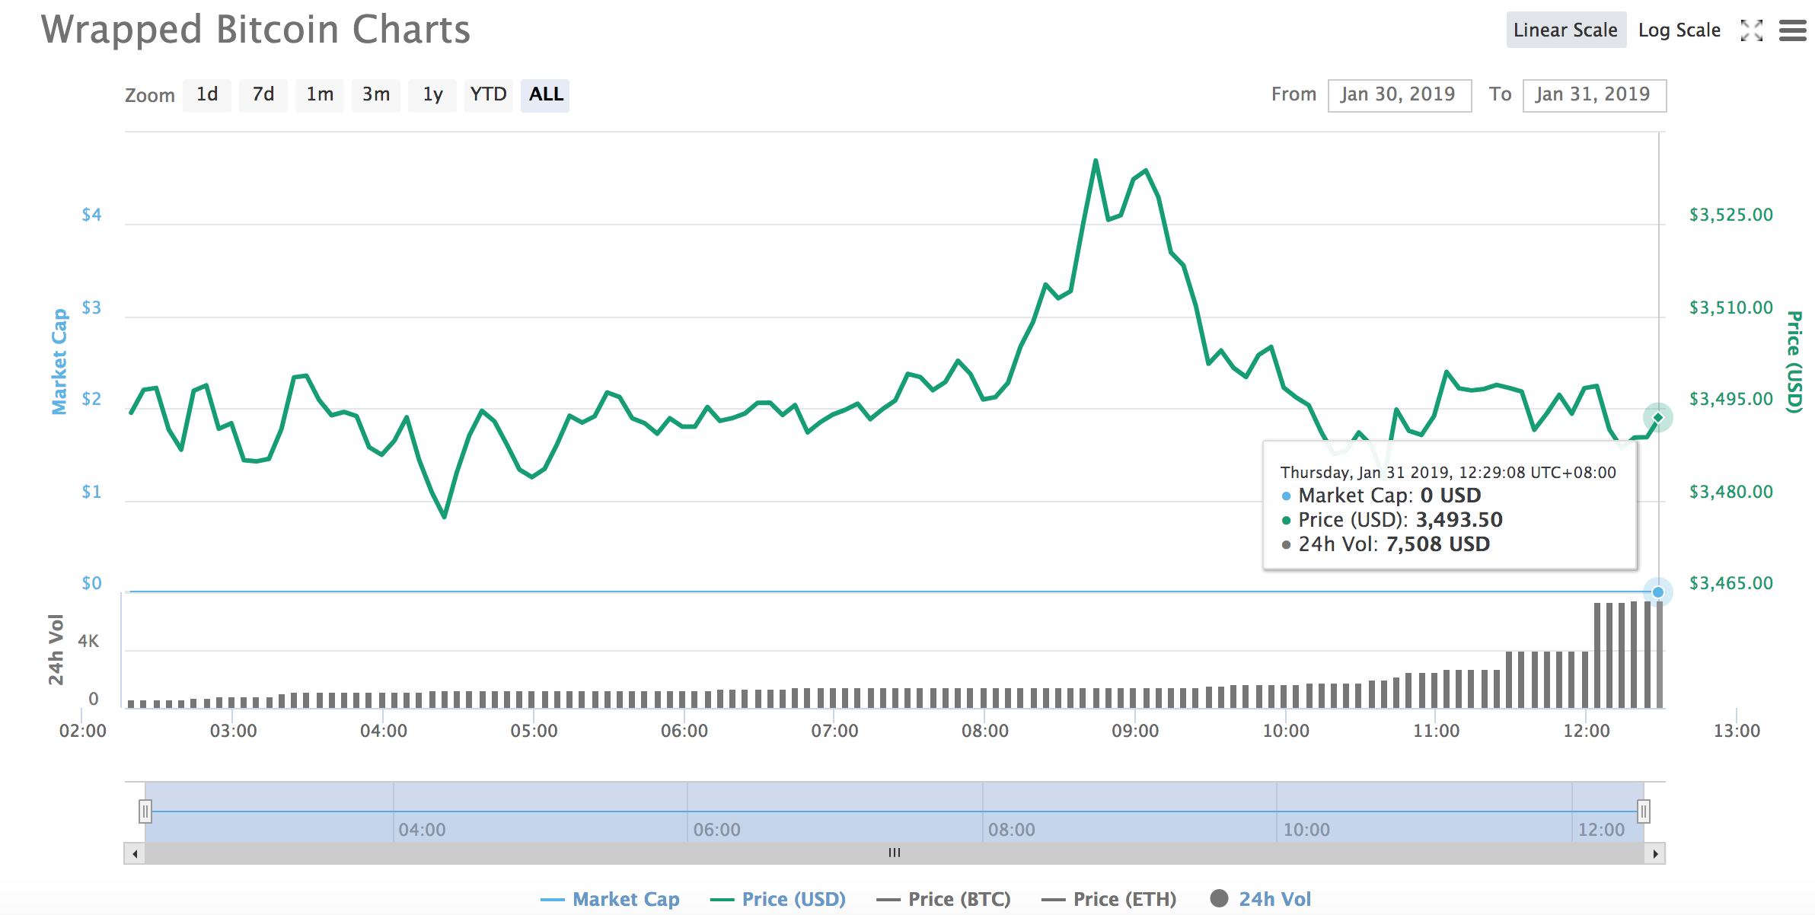Set zoom range to 1y
Screen dimensions: 1815x915
(432, 95)
